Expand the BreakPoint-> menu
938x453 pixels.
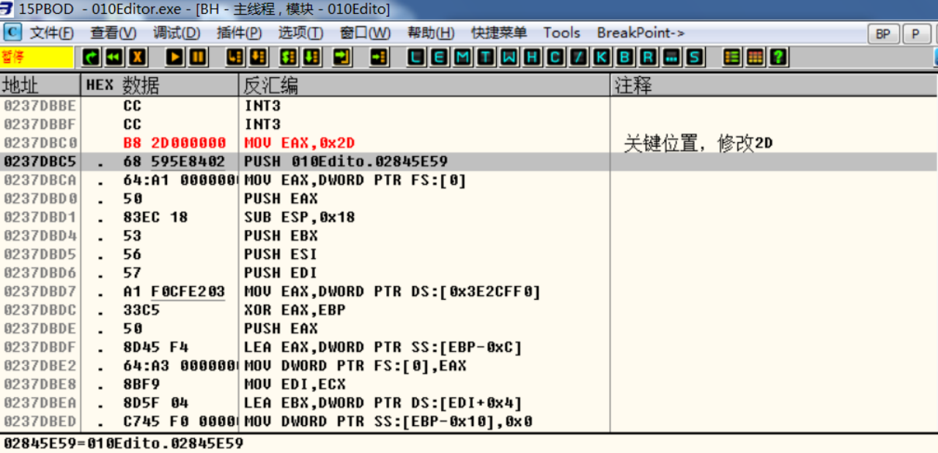tap(640, 33)
